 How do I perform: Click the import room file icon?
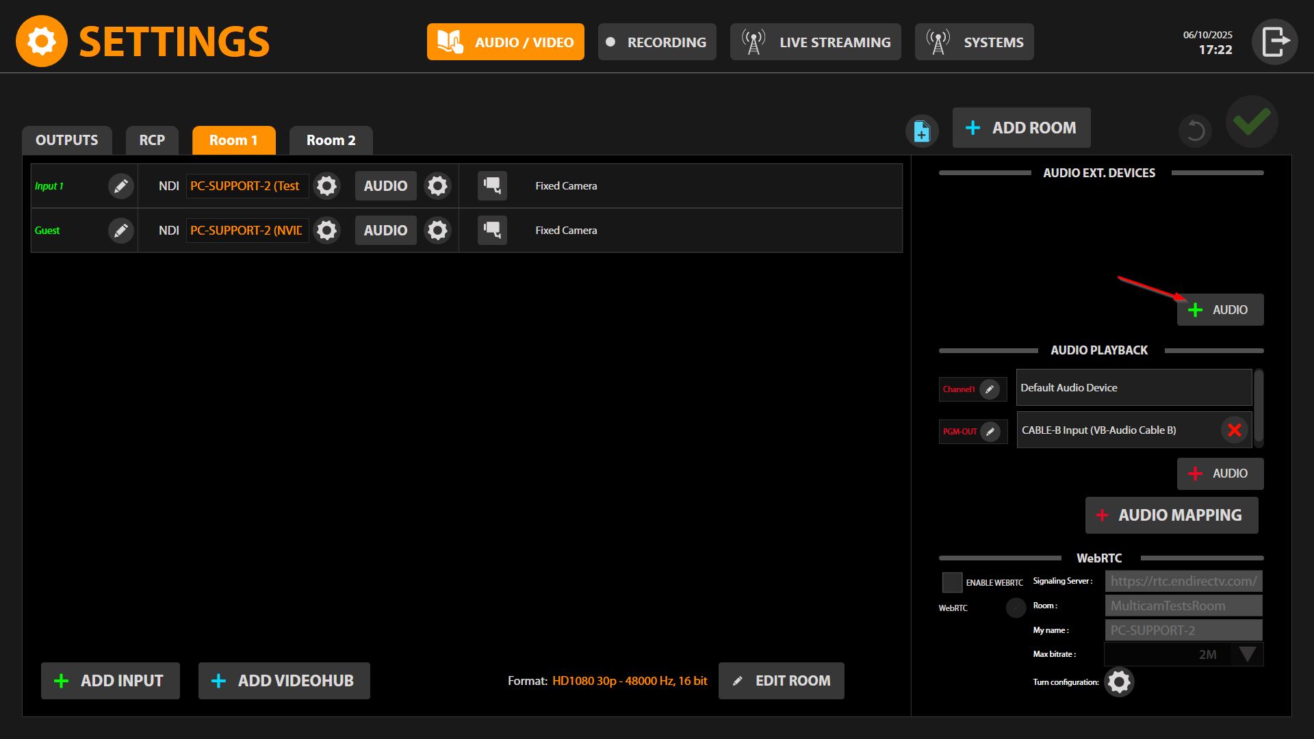tap(922, 131)
